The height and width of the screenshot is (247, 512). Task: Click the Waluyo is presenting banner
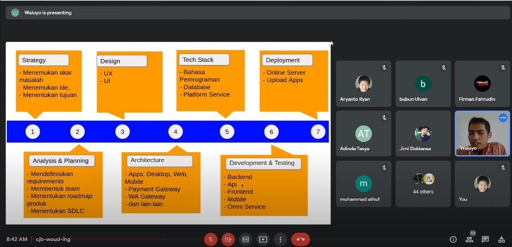point(48,13)
